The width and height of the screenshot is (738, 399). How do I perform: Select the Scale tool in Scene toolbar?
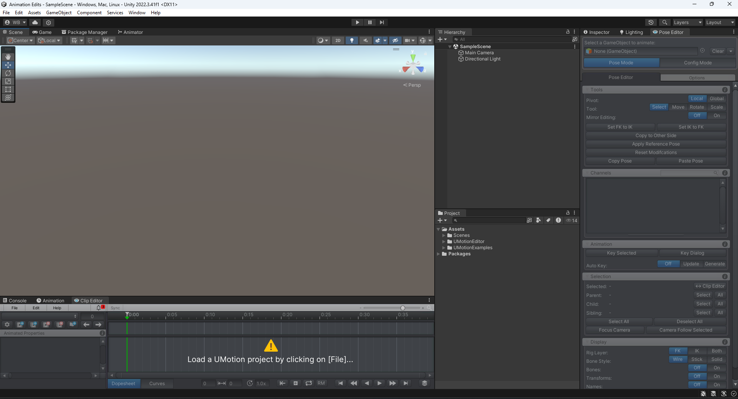[x=8, y=81]
